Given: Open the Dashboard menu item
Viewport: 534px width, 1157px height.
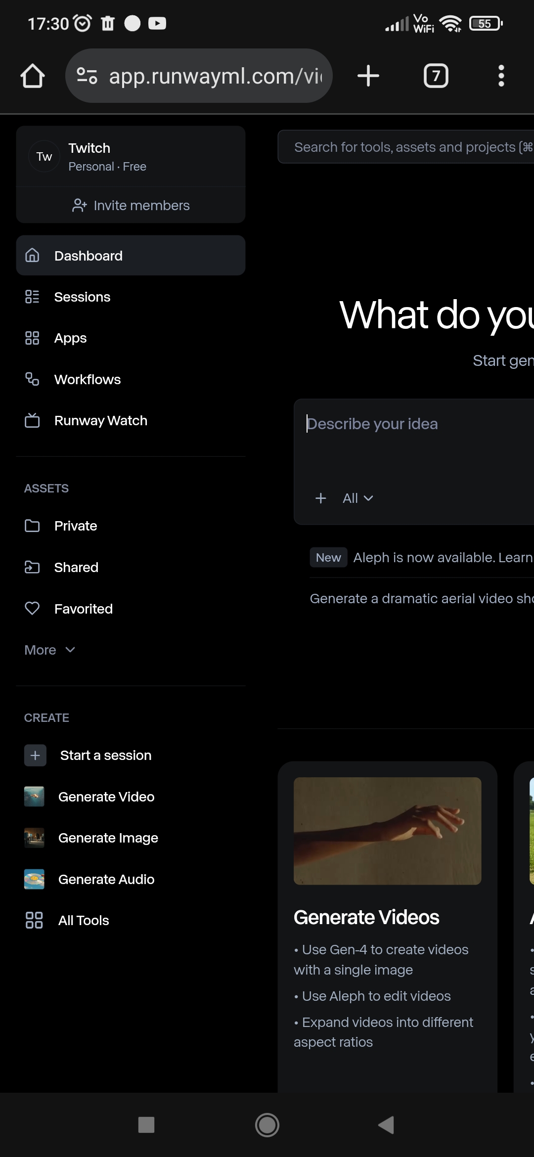Looking at the screenshot, I should click(131, 256).
